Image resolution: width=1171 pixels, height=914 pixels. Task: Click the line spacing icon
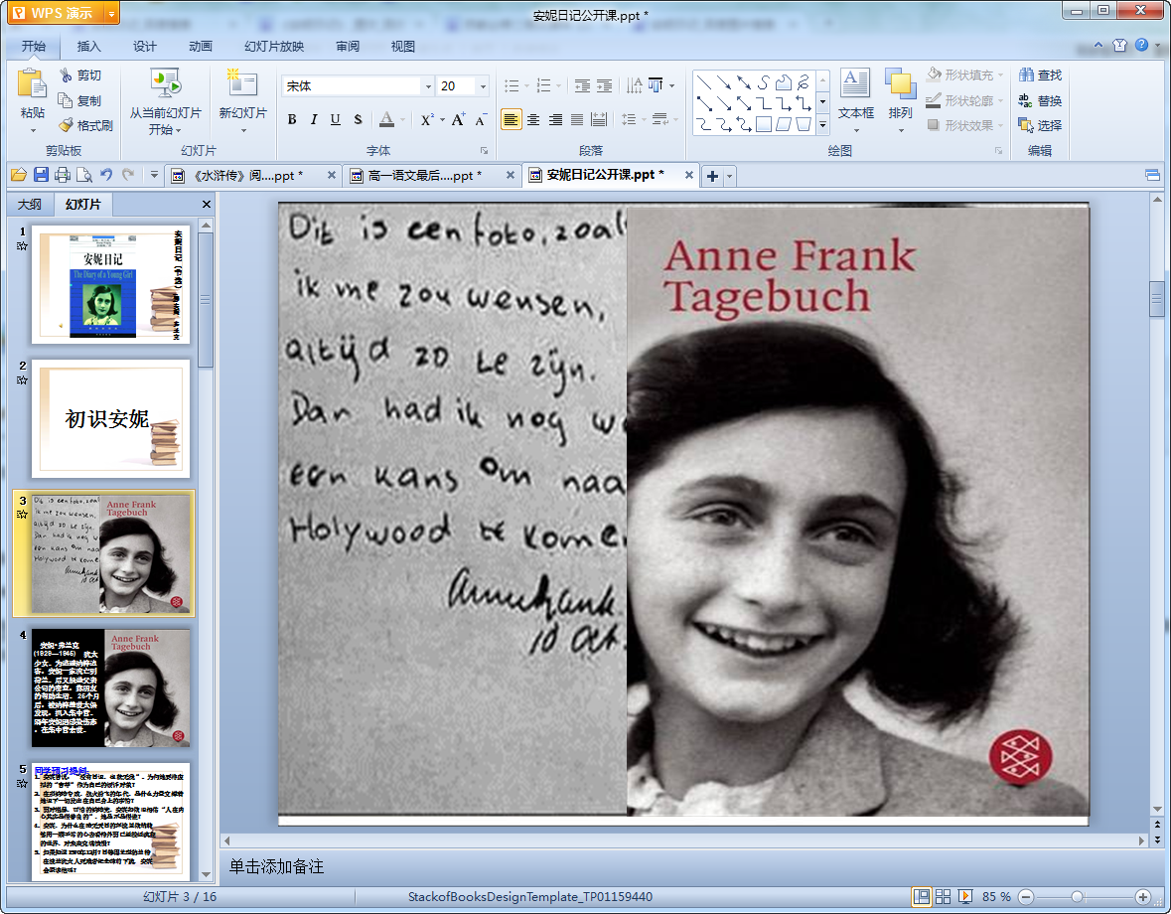pos(629,119)
